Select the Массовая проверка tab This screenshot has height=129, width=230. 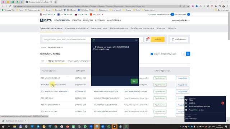(x=119, y=28)
